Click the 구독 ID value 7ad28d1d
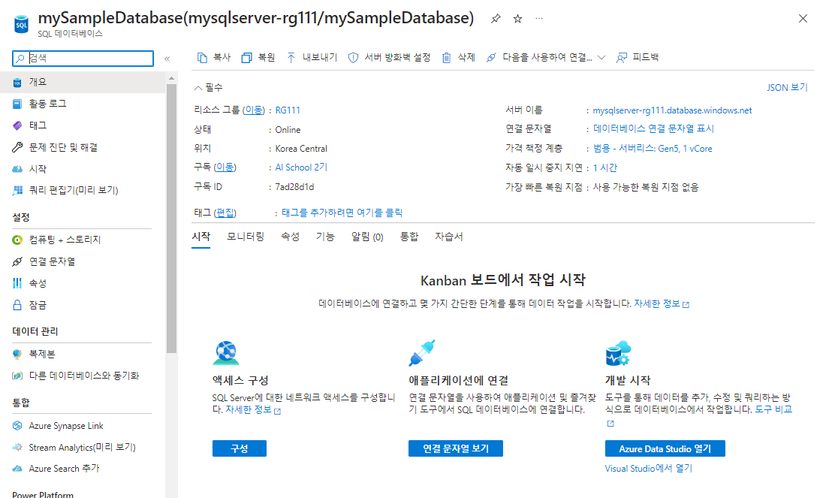 294,187
